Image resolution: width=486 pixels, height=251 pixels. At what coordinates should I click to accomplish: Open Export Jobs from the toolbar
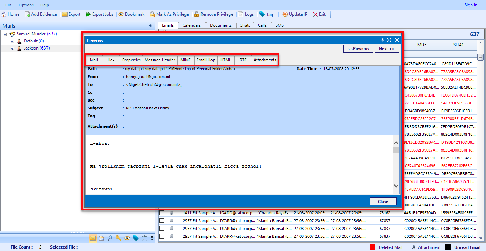click(x=99, y=14)
